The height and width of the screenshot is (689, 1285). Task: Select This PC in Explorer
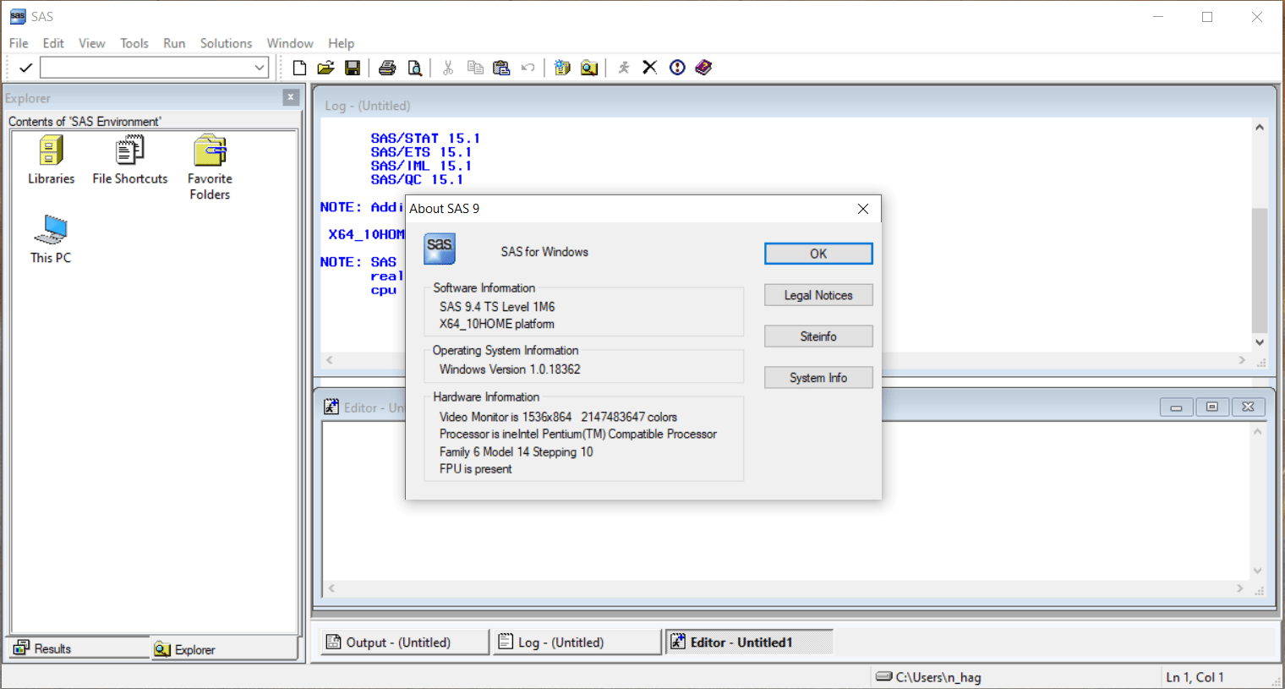coord(51,239)
